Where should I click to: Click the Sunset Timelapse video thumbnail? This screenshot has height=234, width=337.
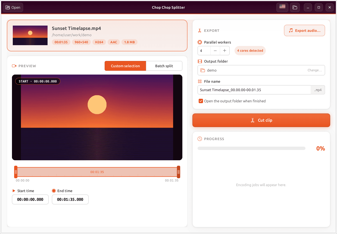30,35
